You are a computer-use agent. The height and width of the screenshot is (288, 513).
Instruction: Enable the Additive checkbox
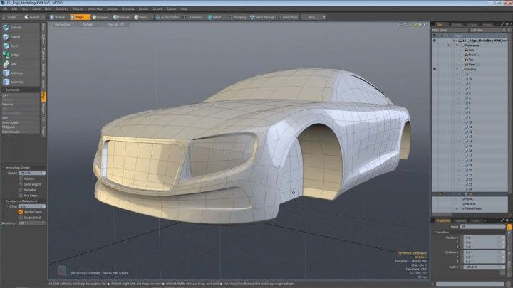[21, 178]
